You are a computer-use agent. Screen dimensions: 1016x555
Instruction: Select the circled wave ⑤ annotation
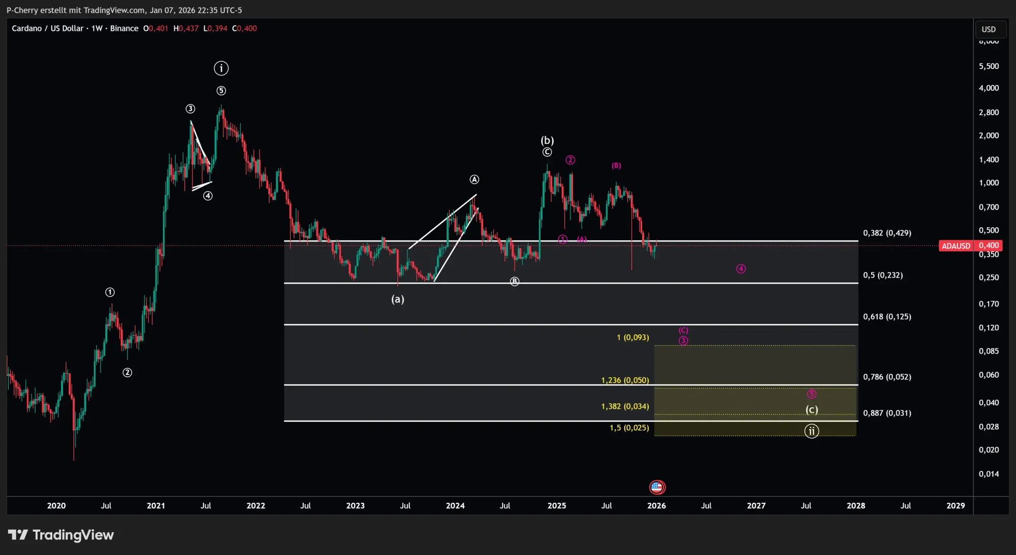click(220, 90)
